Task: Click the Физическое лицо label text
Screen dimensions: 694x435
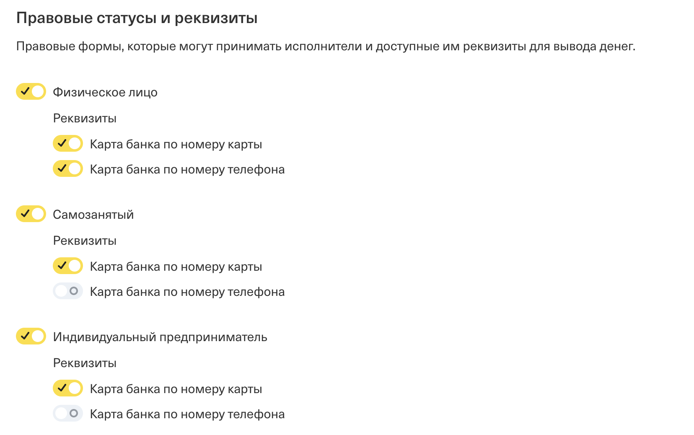Action: (105, 92)
